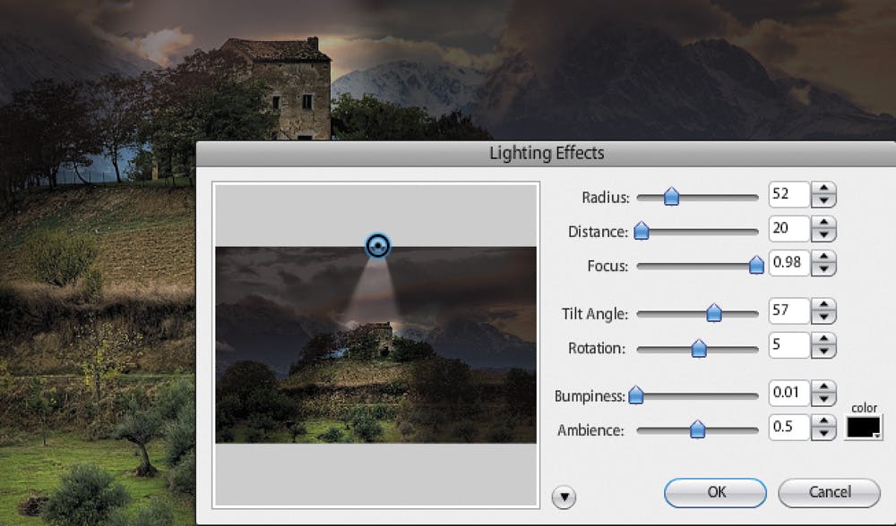Cancel the Lighting Effects dialog
This screenshot has height=526, width=896.
point(829,492)
